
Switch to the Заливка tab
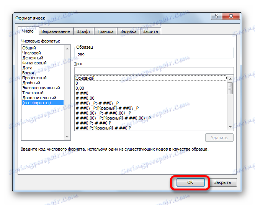(x=128, y=31)
